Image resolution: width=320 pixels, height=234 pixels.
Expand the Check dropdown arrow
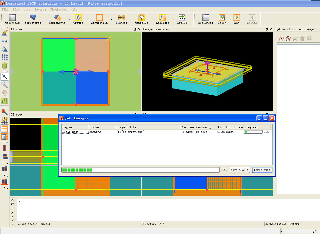(230, 19)
